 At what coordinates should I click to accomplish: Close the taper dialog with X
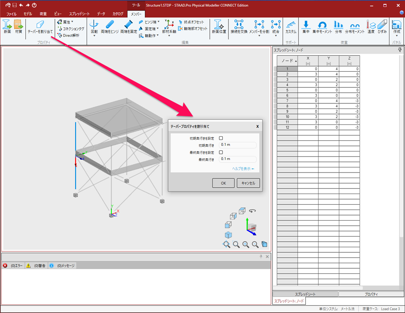click(257, 127)
